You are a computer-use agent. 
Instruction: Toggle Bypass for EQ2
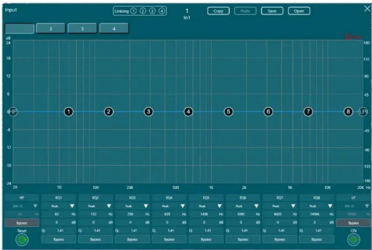96,239
